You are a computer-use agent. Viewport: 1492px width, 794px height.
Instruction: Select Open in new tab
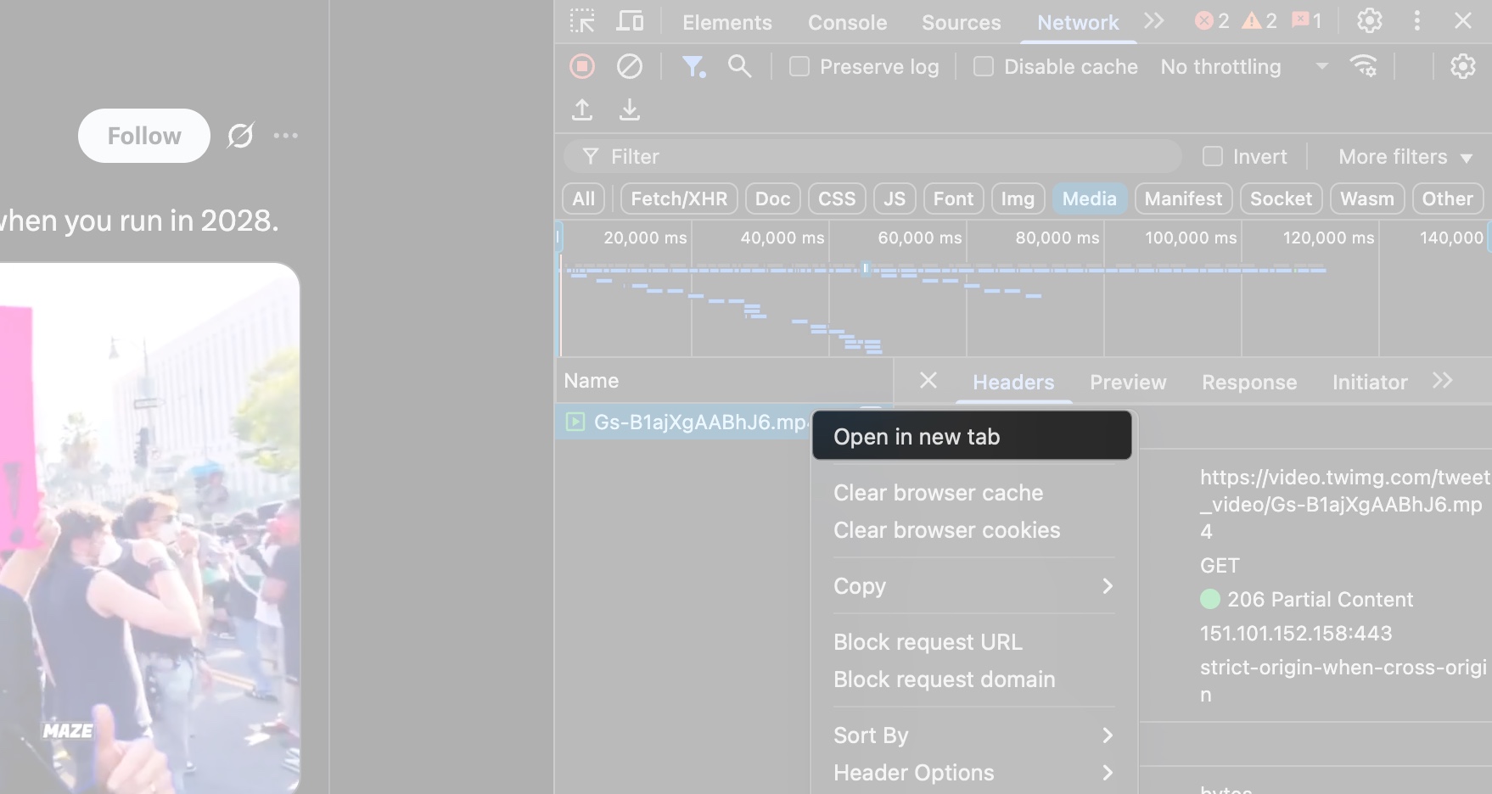click(x=916, y=436)
